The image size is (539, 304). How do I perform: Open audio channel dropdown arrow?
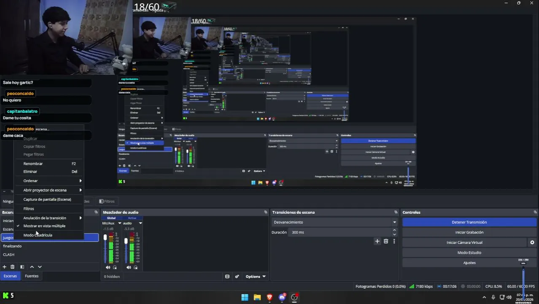click(x=140, y=223)
